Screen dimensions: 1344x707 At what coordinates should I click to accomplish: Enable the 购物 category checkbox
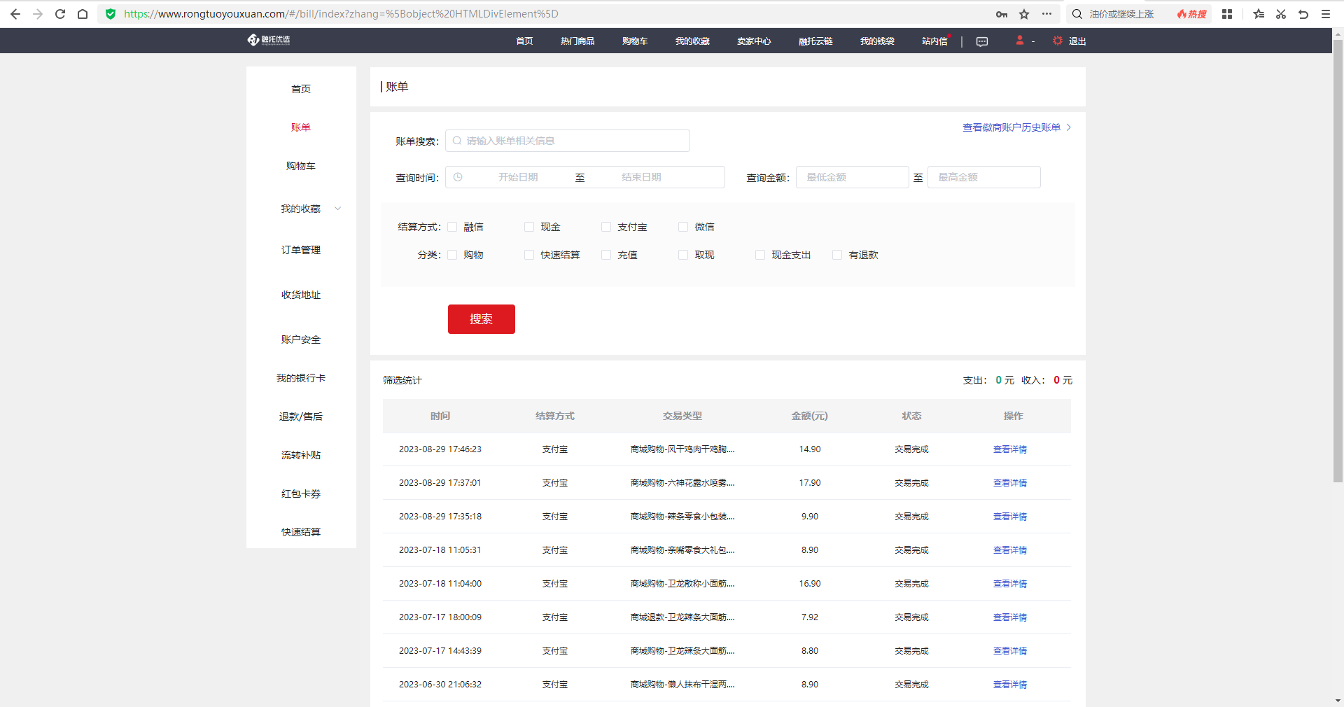point(452,255)
